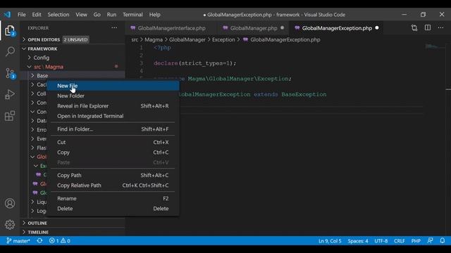451x253 pixels.
Task: Click CRLF end-of-line setting
Action: point(400,240)
